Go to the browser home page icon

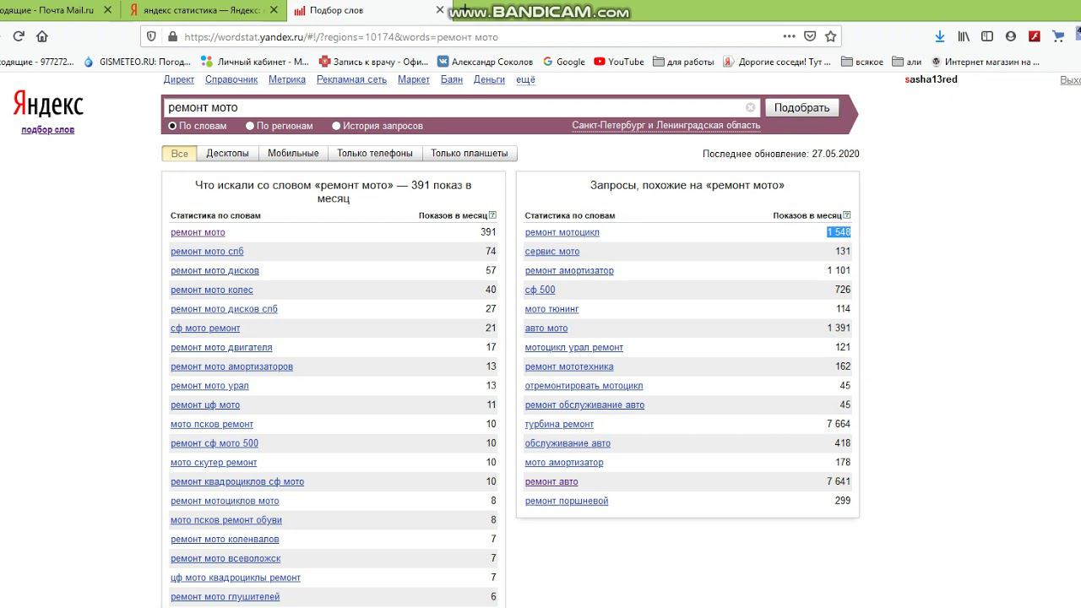pyautogui.click(x=42, y=36)
